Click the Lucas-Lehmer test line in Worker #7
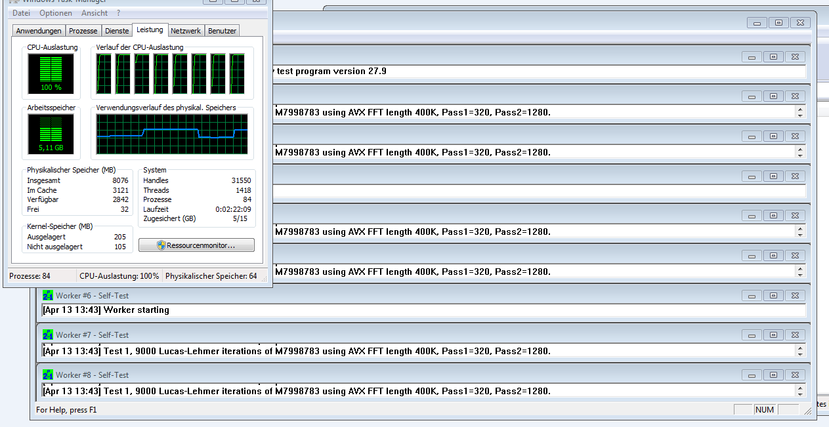 [x=297, y=351]
